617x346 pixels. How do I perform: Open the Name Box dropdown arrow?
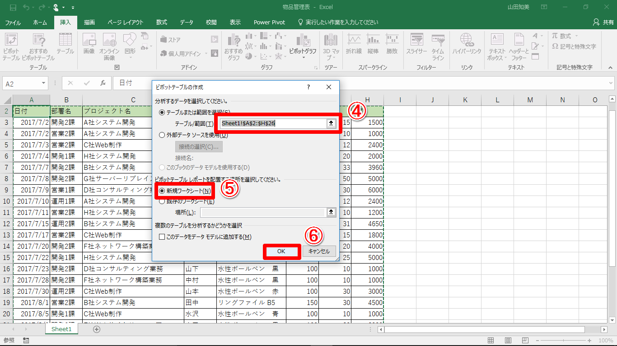(x=44, y=83)
